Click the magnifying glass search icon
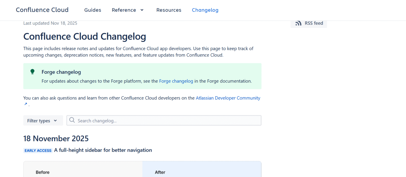 [x=72, y=120]
